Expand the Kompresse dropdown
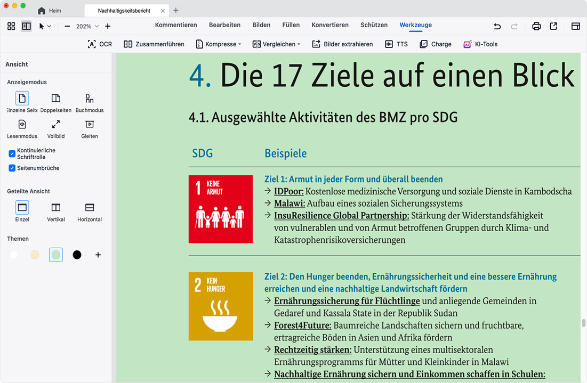This screenshot has height=383, width=587. pos(219,44)
